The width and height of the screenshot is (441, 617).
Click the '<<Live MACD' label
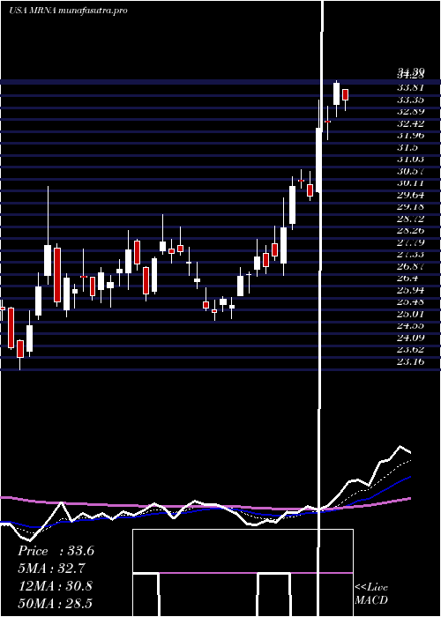(x=371, y=594)
